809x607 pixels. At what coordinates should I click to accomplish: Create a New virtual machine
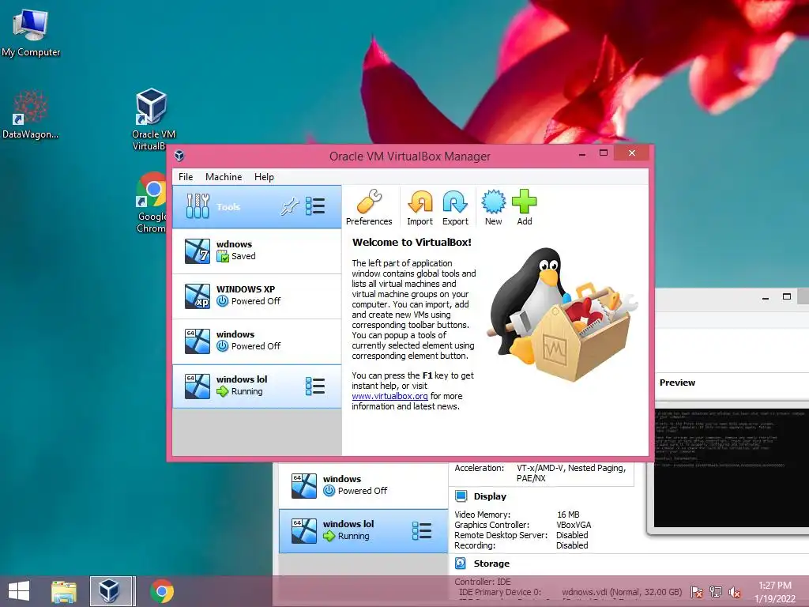[493, 208]
